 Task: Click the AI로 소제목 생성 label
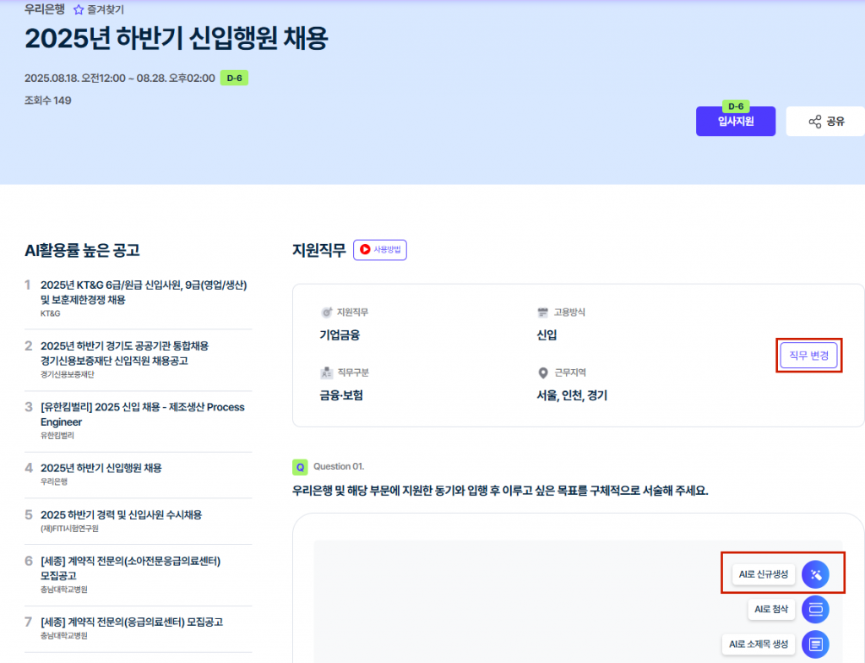759,644
